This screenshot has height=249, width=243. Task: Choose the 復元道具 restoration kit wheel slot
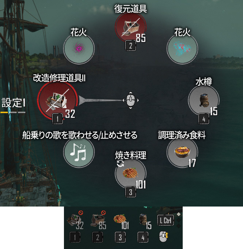coord(130,27)
